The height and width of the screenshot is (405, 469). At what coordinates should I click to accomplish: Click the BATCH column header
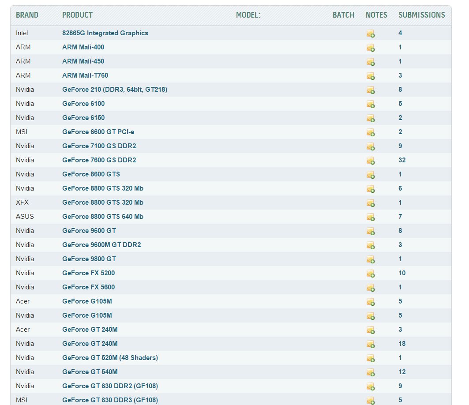(343, 15)
